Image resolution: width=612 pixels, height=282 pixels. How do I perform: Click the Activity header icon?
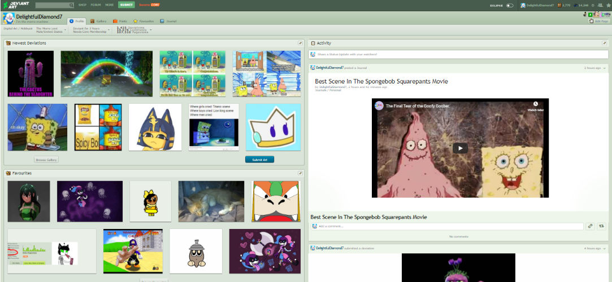pos(313,43)
